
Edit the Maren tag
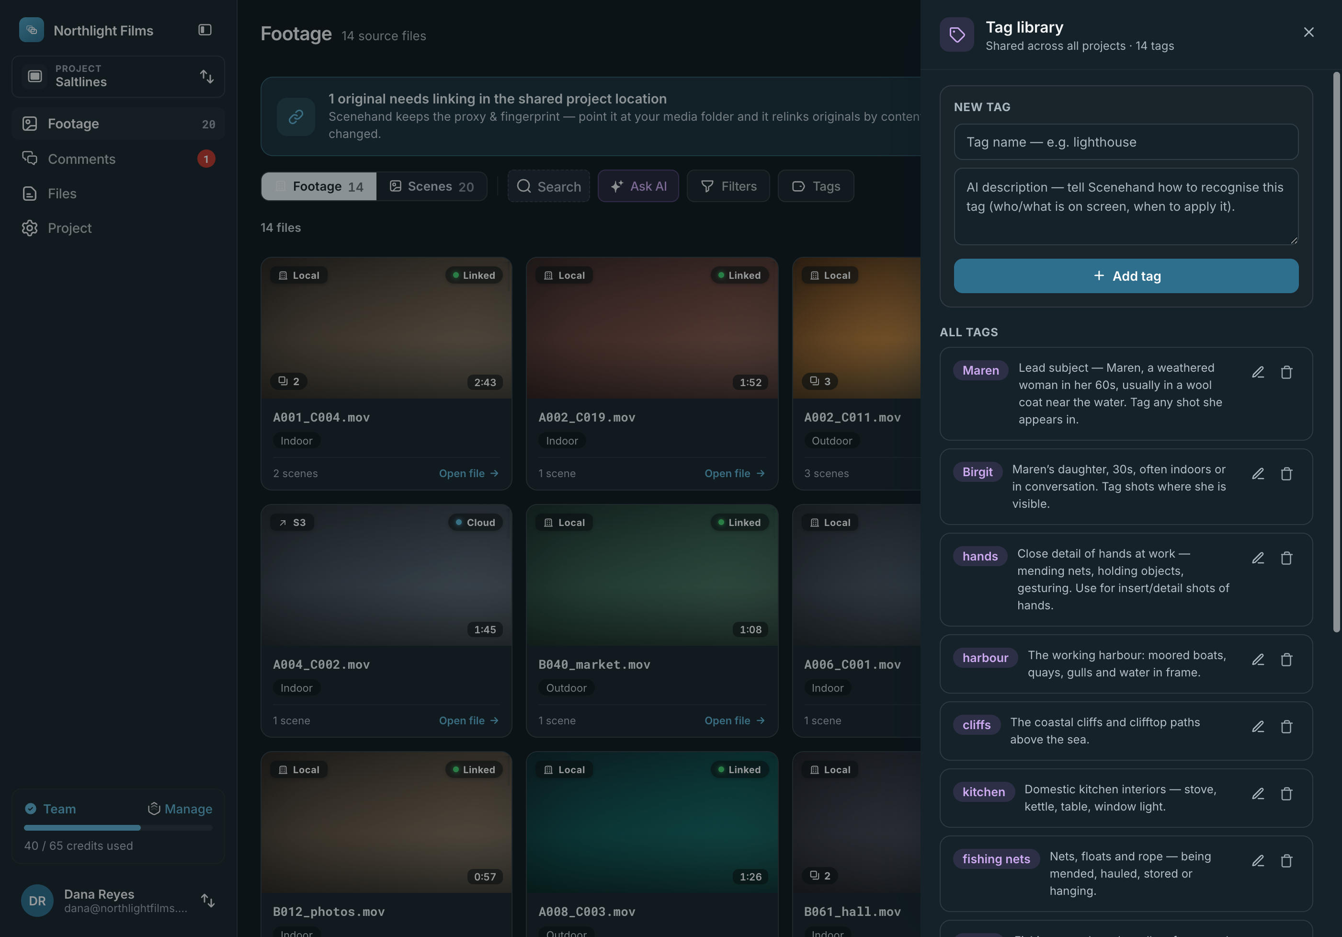(1258, 372)
